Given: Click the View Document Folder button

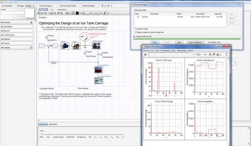Looking at the screenshot, I should click(x=68, y=6).
